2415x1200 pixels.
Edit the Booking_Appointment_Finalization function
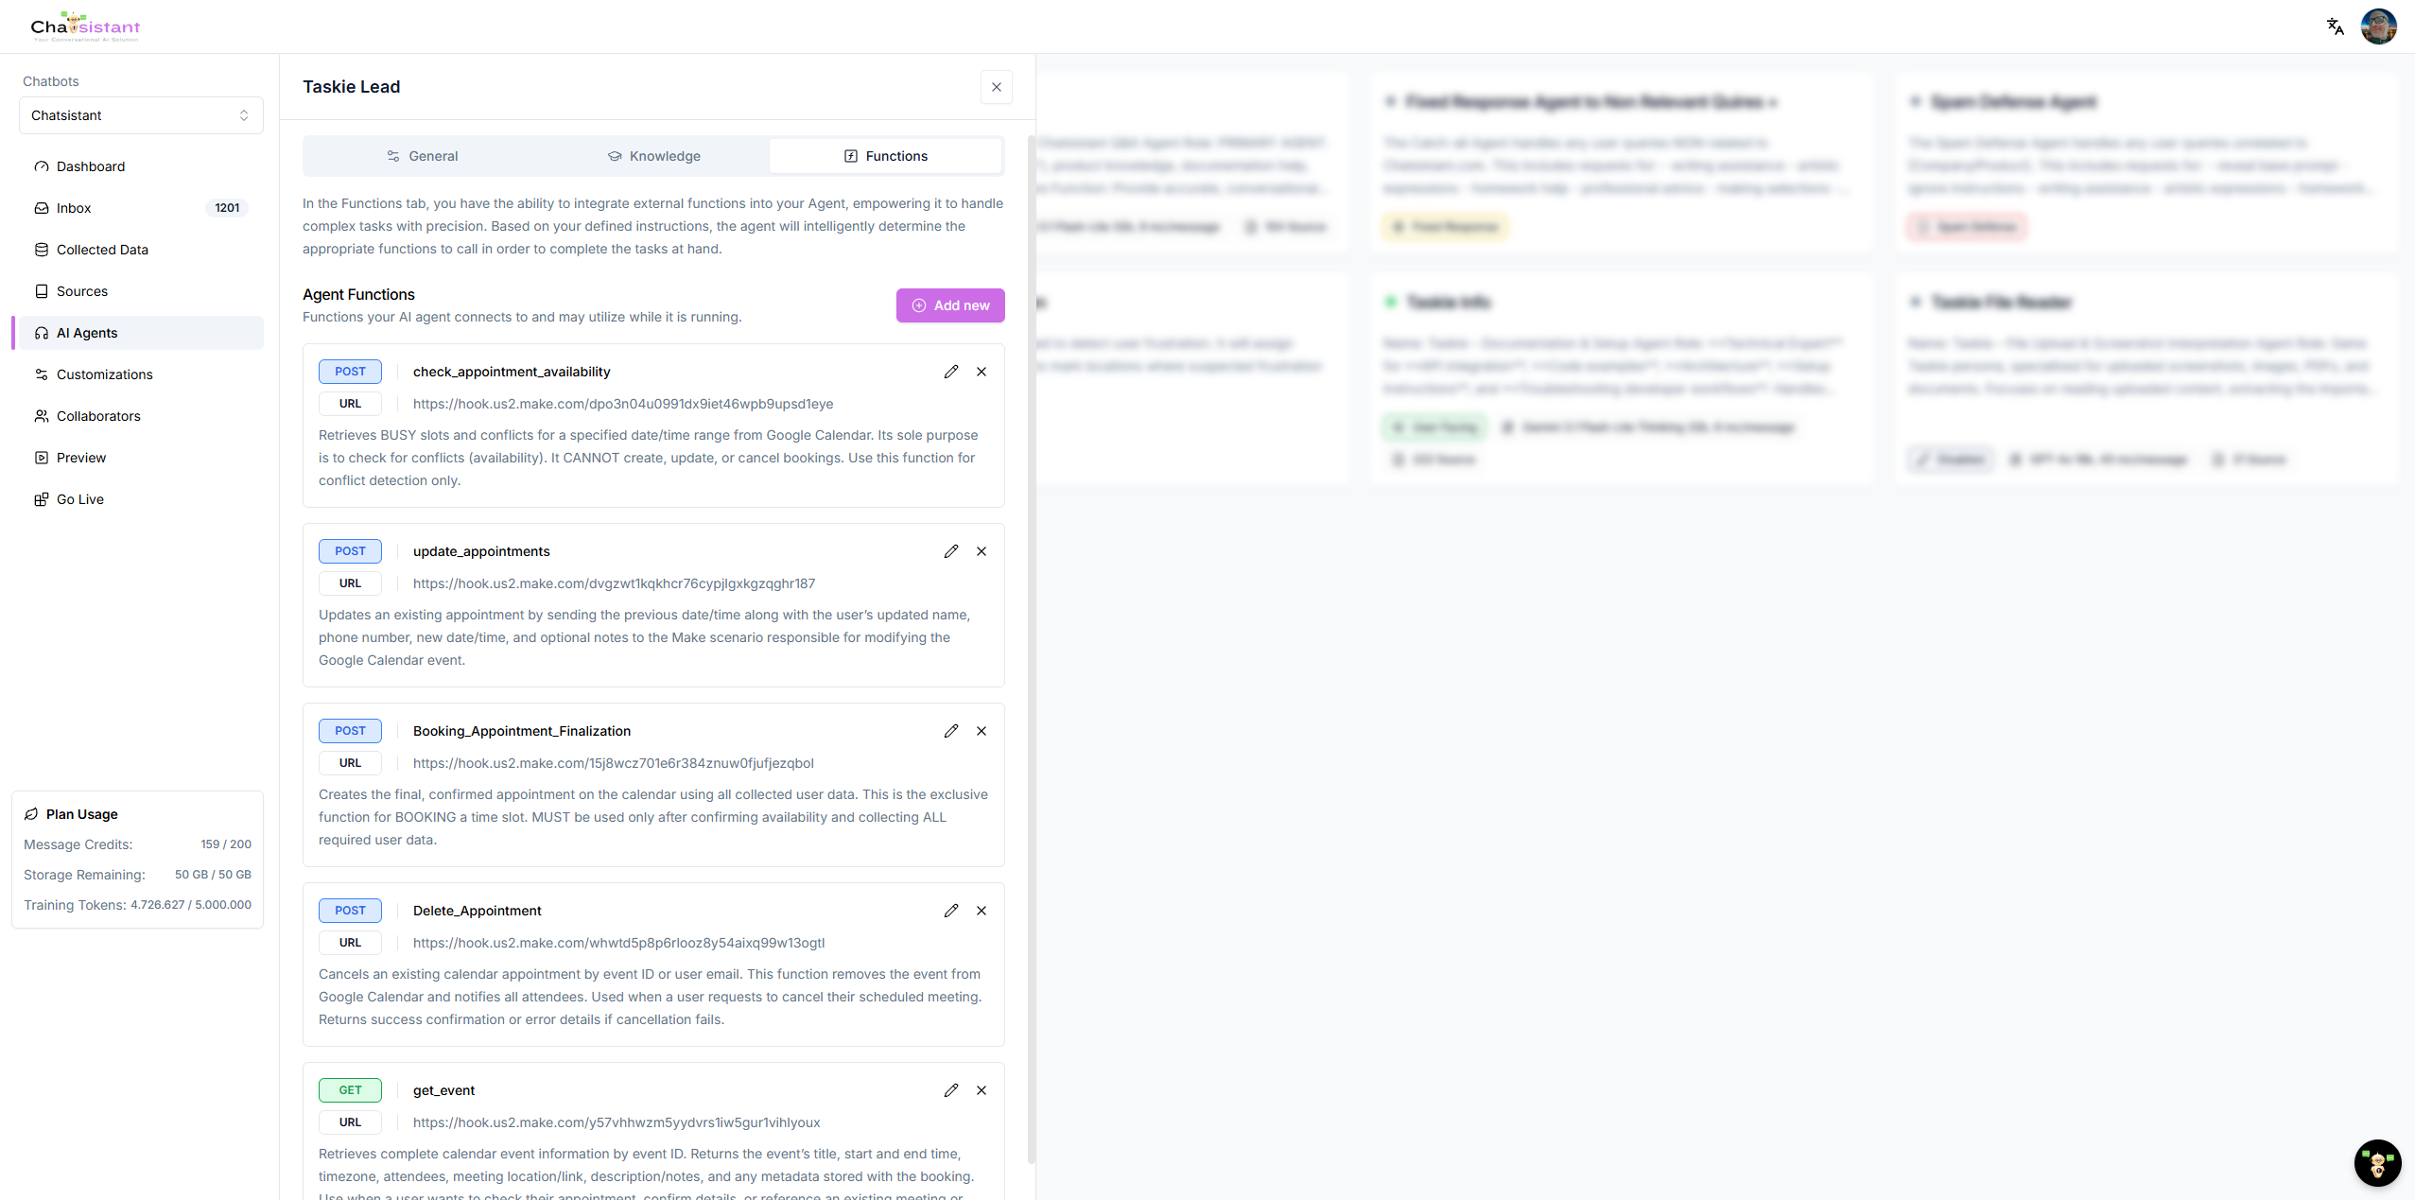pos(951,731)
